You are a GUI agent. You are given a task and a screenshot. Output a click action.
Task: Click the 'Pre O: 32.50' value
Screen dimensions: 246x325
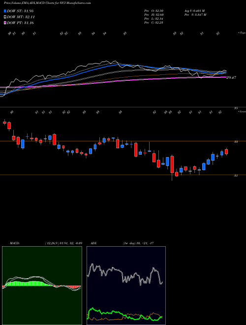pos(154,10)
